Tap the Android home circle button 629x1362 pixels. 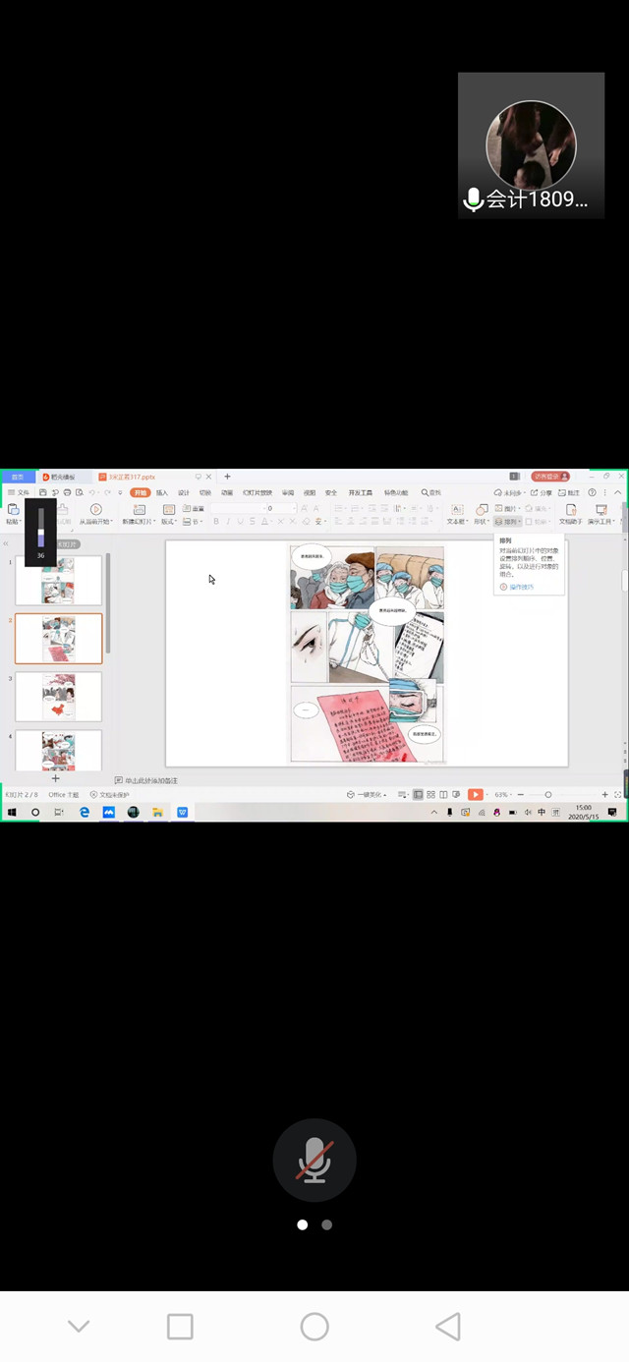[x=314, y=1327]
